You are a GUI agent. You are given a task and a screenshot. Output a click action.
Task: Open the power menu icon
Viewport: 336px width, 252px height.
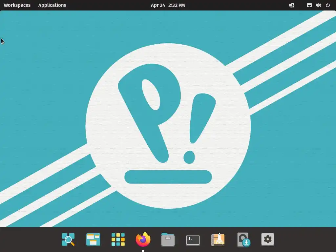tap(328, 5)
